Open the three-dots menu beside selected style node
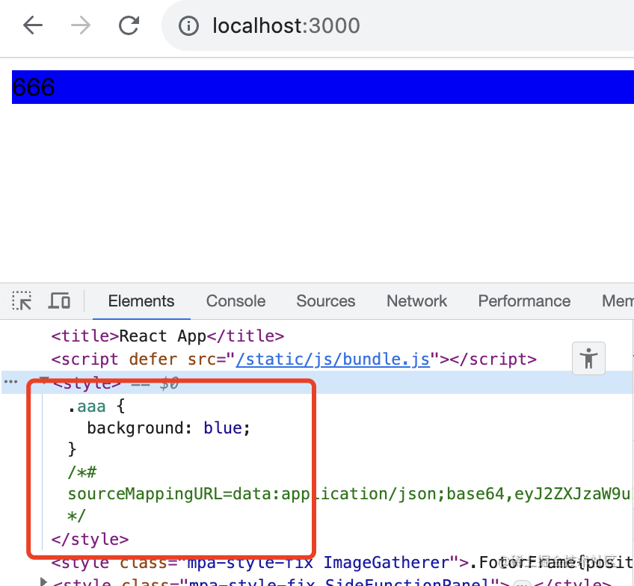 point(11,381)
